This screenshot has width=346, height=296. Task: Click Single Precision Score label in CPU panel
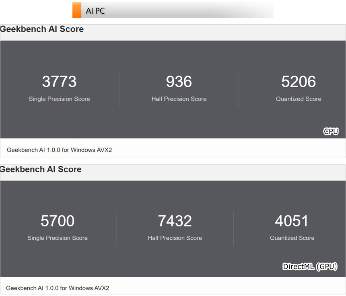pos(59,99)
